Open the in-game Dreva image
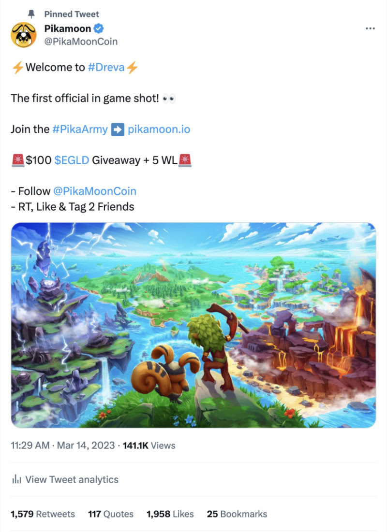387x532 pixels. pos(193,325)
